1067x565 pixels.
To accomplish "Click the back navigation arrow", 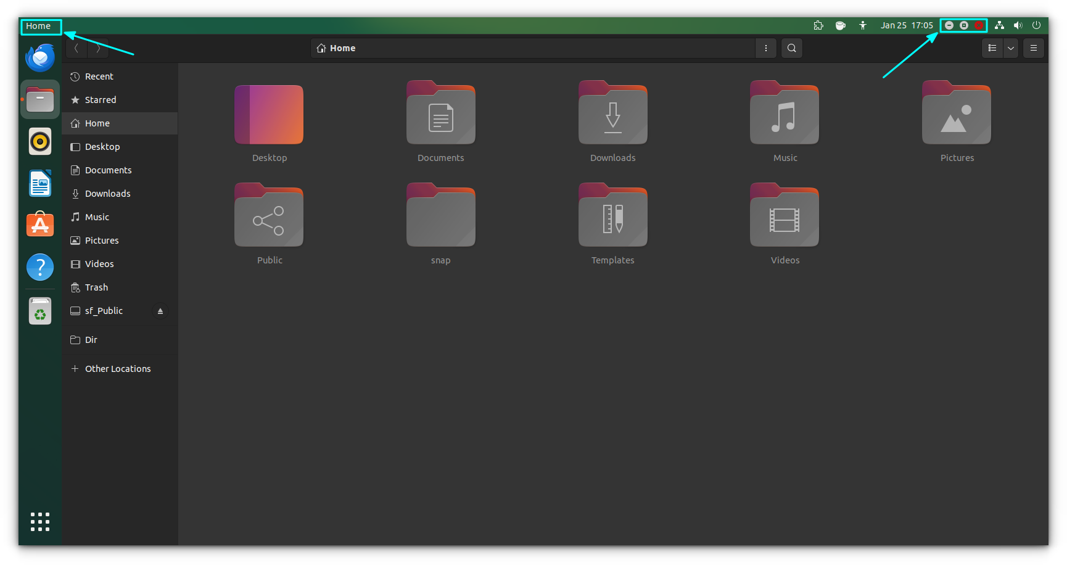I will pyautogui.click(x=76, y=47).
